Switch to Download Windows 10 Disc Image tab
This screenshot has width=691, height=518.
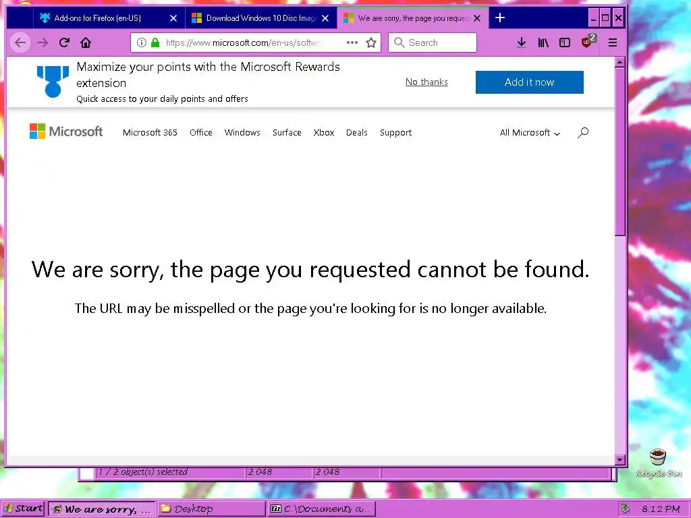coord(261,18)
